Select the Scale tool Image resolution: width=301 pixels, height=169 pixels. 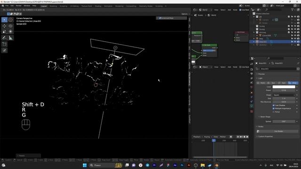[x=4, y=31]
